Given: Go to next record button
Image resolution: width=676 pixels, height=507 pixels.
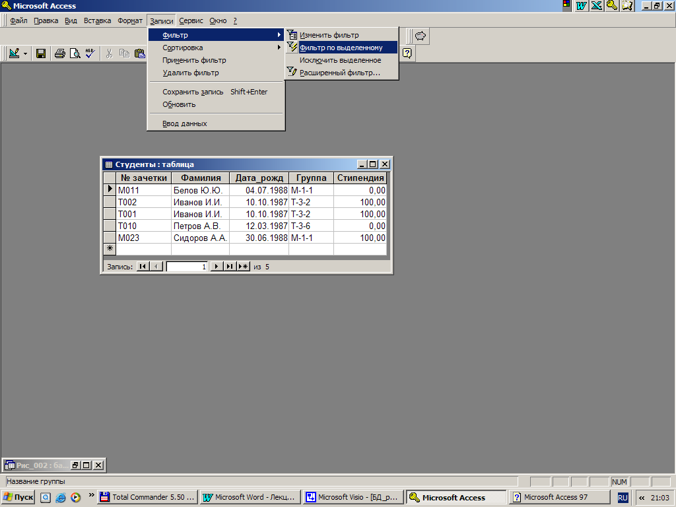Looking at the screenshot, I should [x=217, y=267].
